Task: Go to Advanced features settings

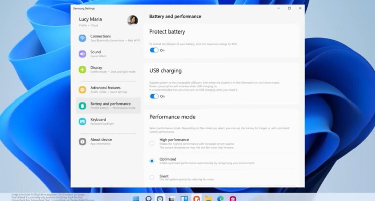Action: (108, 90)
